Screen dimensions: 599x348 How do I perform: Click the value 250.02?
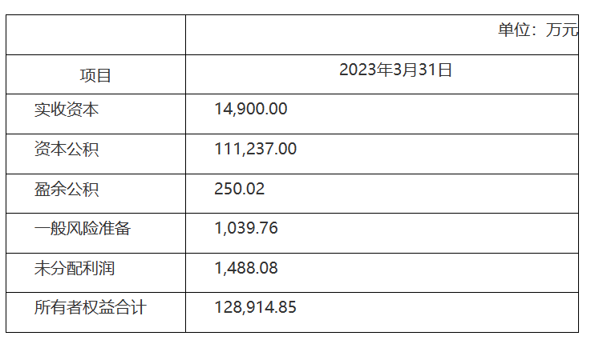click(239, 189)
